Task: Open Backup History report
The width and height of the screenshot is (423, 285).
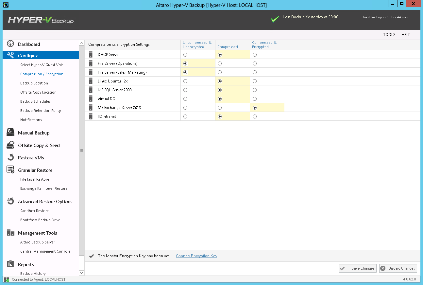Action: tap(33, 274)
